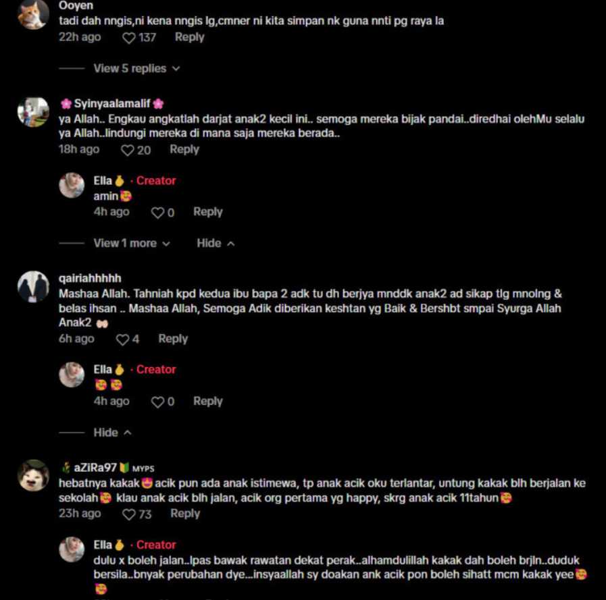Open Ooyen's cat profile picture
The width and height of the screenshot is (606, 600).
pos(33,14)
